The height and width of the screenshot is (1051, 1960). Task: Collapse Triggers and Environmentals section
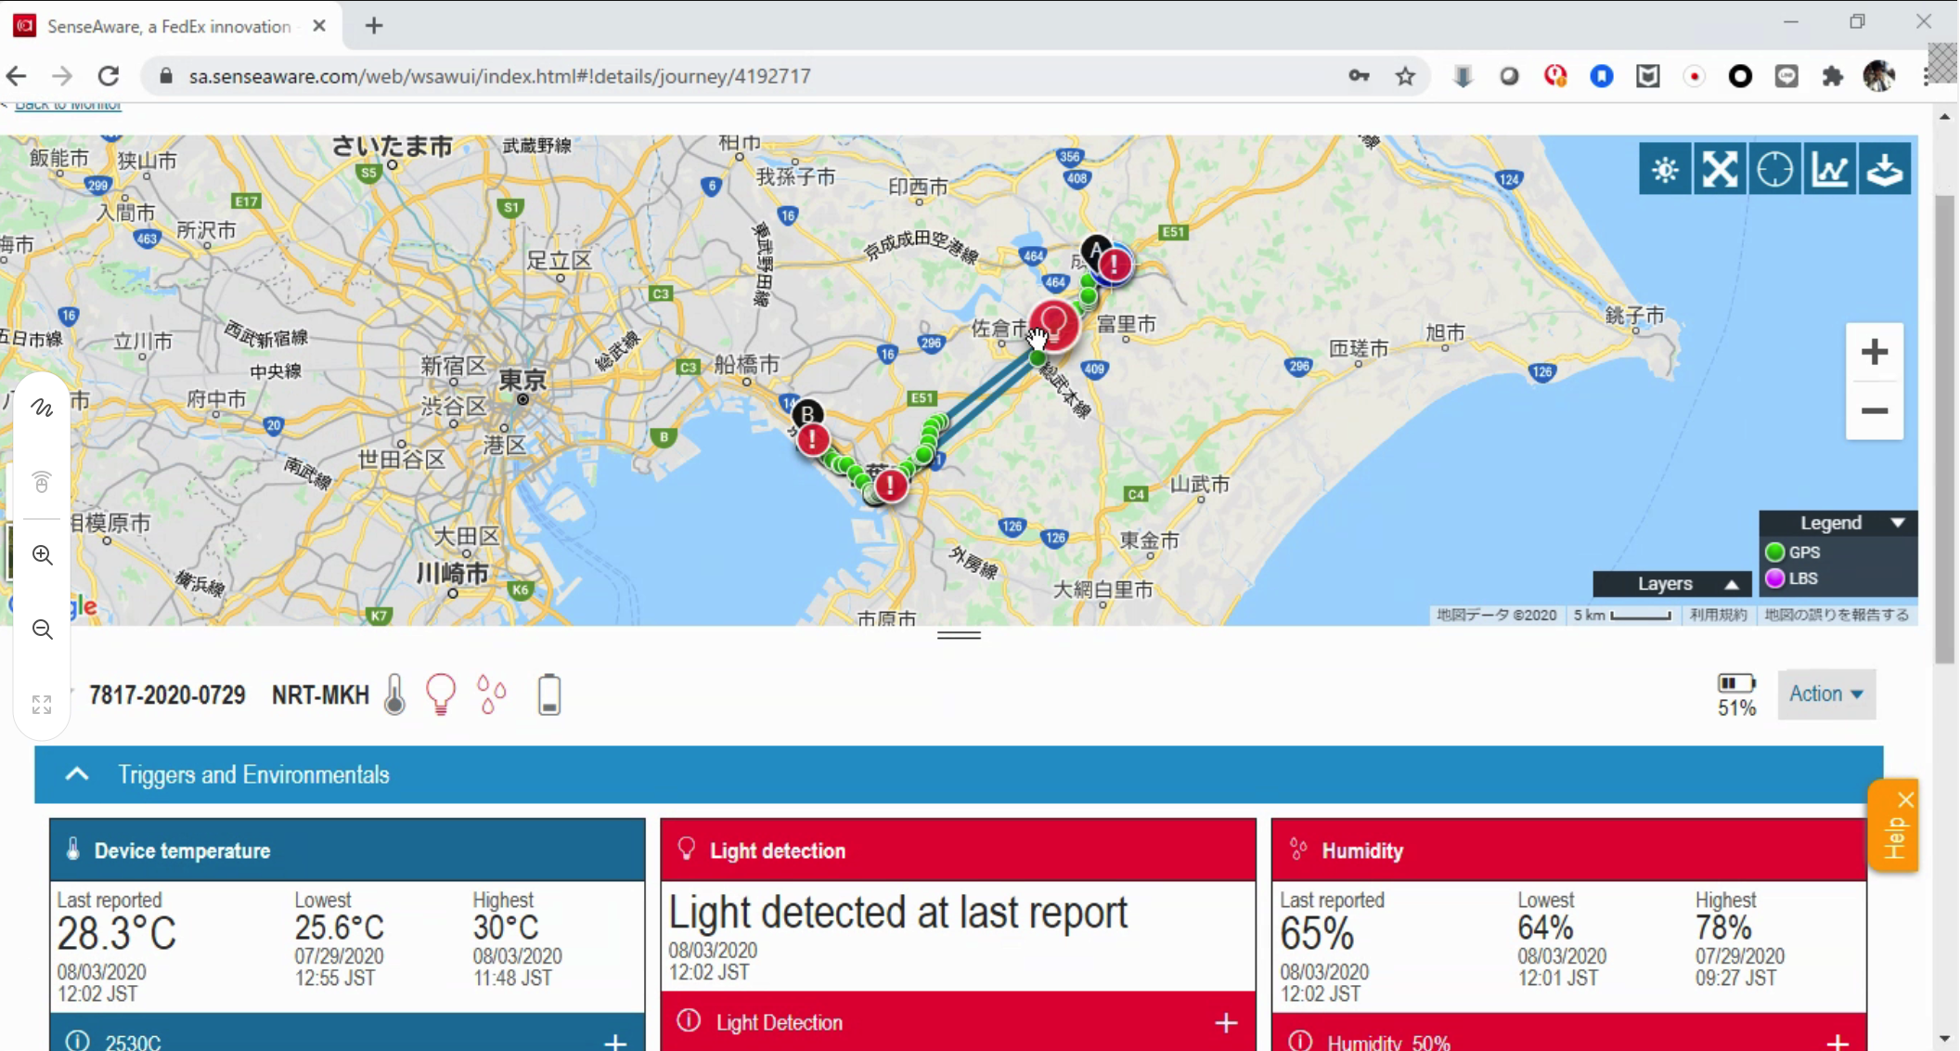pos(78,774)
